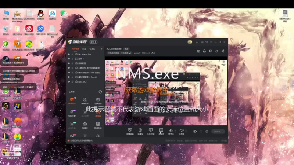
Task: Open the settings gear in bottom toolbar
Action: (207, 131)
